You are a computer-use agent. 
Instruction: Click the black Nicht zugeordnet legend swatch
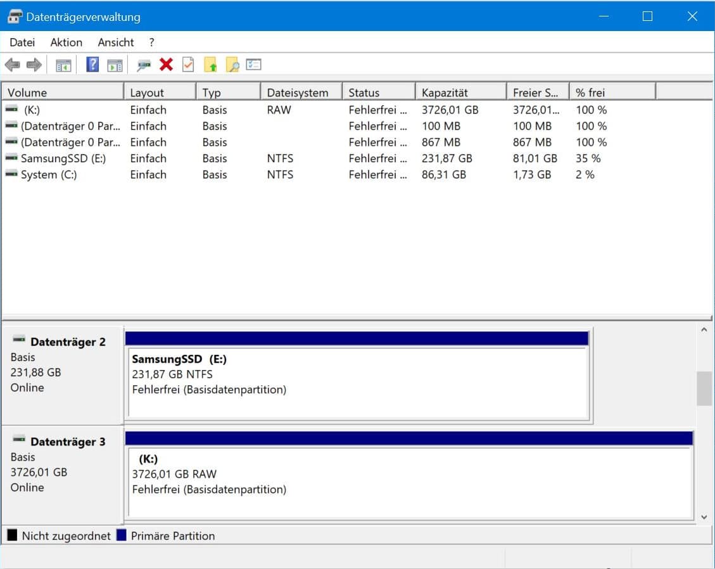(x=12, y=535)
